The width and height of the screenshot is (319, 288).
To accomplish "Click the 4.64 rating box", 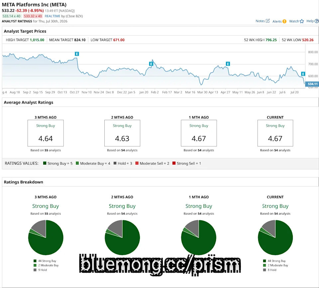I will pos(46,133).
